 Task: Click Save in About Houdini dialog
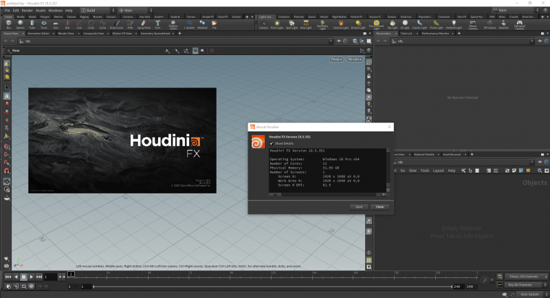coord(359,206)
